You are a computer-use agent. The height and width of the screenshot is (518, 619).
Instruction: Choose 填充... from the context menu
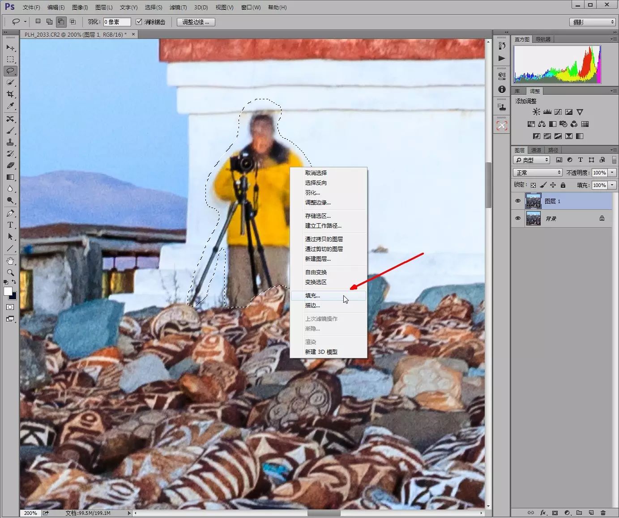click(313, 296)
